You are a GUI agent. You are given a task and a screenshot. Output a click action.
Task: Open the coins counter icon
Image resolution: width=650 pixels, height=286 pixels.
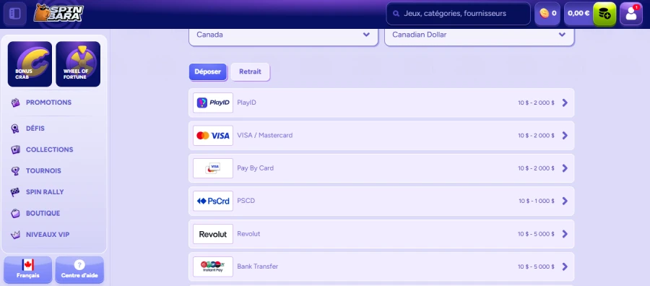click(544, 13)
